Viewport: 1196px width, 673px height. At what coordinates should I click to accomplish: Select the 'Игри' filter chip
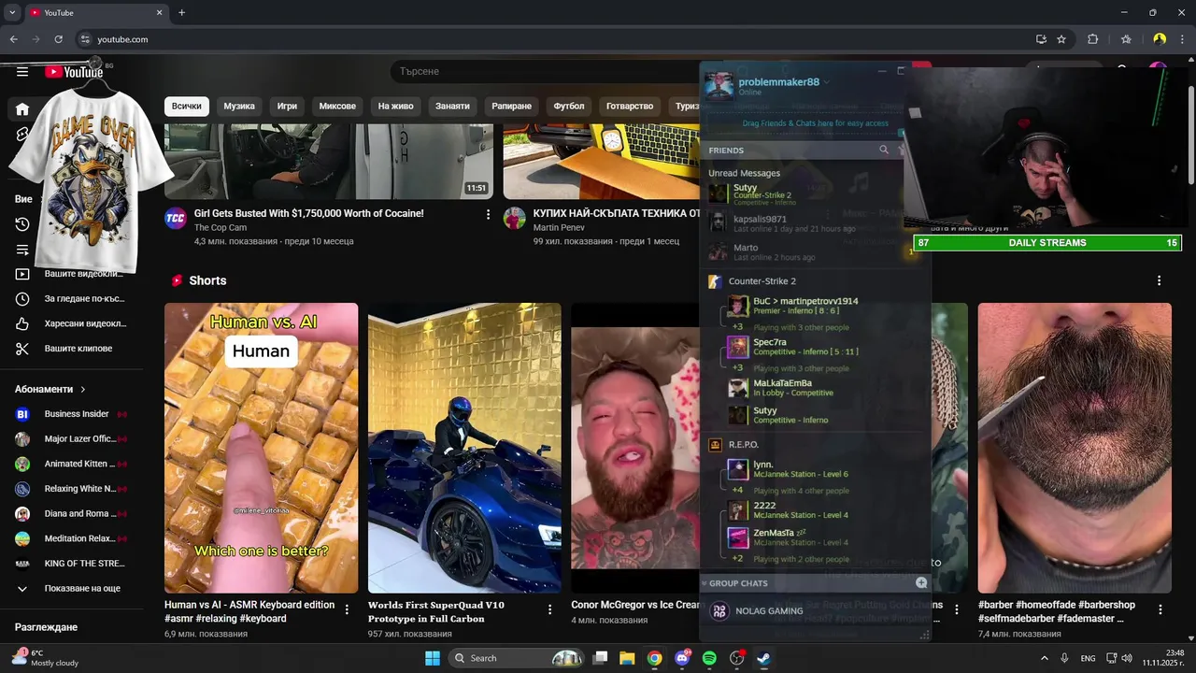pyautogui.click(x=287, y=106)
